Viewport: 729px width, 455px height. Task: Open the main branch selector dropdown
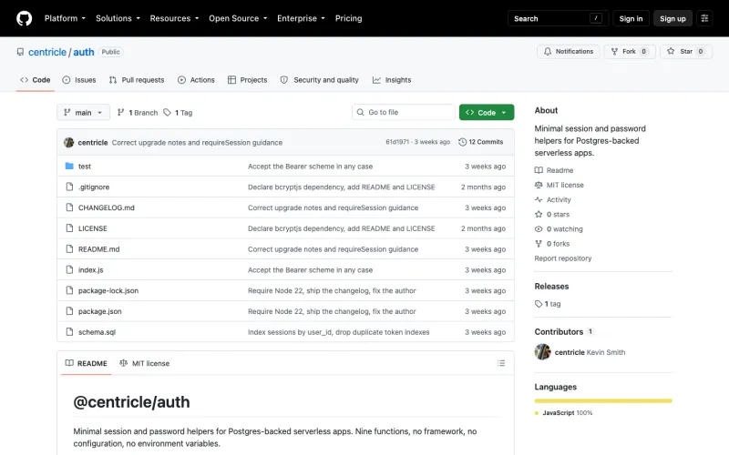(x=83, y=112)
